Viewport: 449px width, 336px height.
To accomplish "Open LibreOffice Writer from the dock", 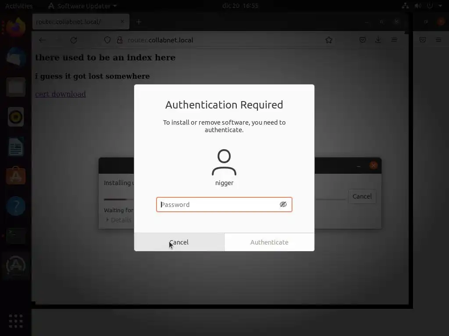I will (16, 147).
